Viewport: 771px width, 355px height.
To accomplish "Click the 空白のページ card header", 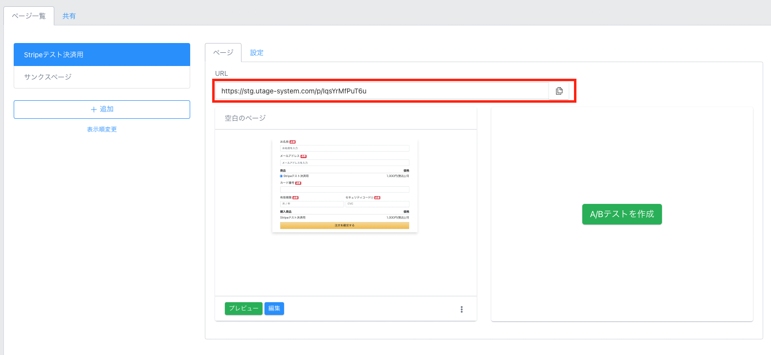I will pos(345,118).
